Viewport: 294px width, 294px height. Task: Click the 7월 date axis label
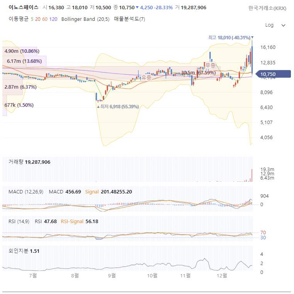33,276
